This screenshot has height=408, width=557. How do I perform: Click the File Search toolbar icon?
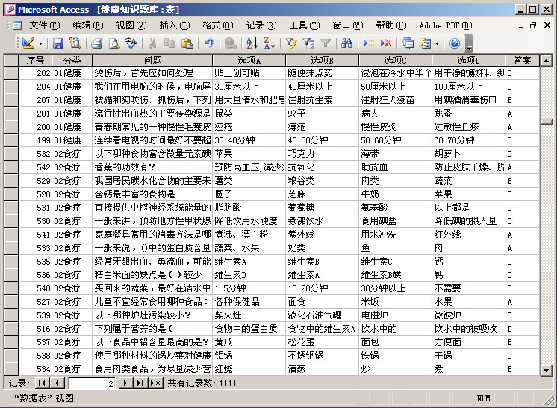tap(75, 43)
